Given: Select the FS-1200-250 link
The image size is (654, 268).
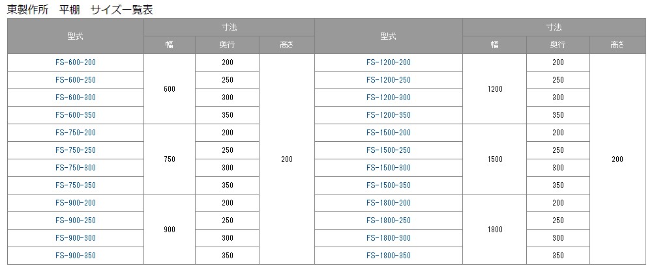Looking at the screenshot, I should click(x=389, y=80).
